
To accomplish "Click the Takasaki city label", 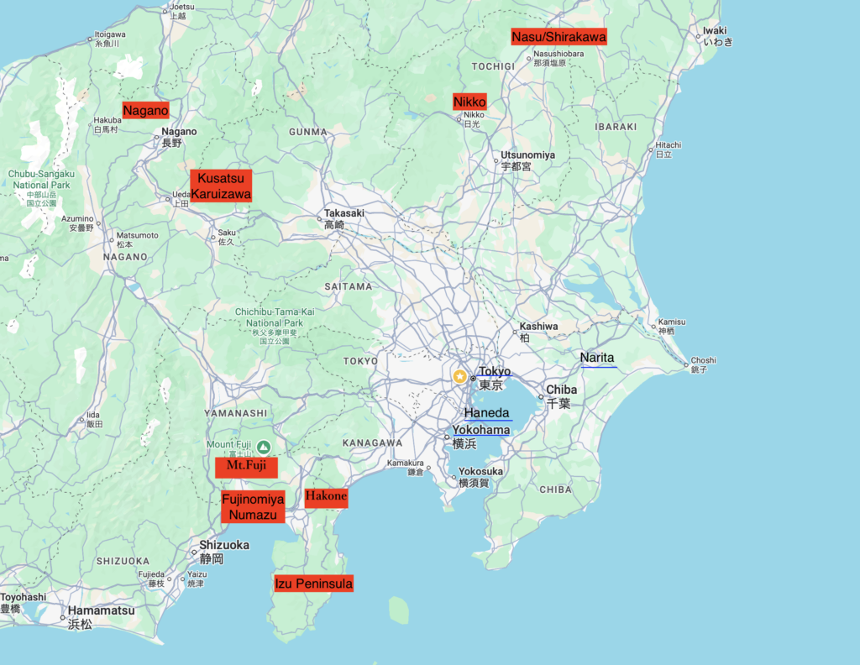I will click(x=345, y=213).
